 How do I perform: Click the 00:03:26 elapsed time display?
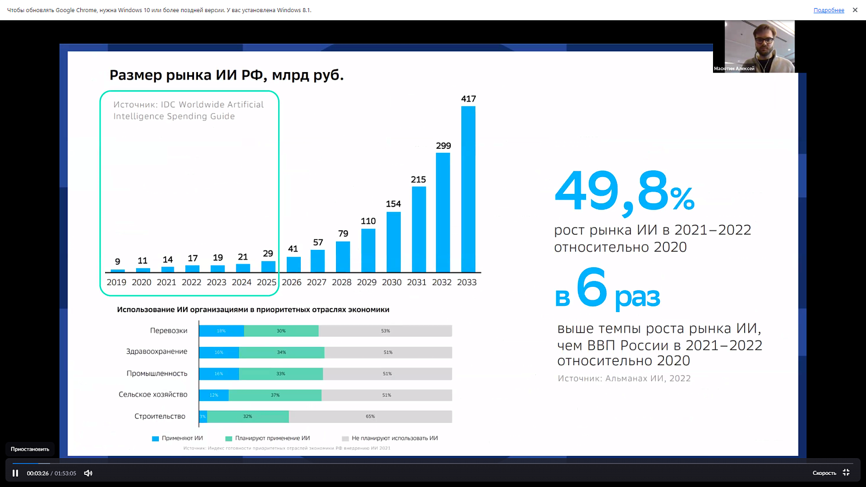coord(38,473)
